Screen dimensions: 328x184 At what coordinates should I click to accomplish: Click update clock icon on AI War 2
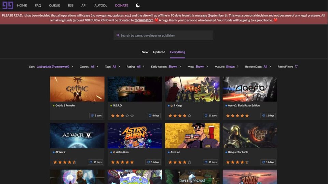(x=91, y=162)
